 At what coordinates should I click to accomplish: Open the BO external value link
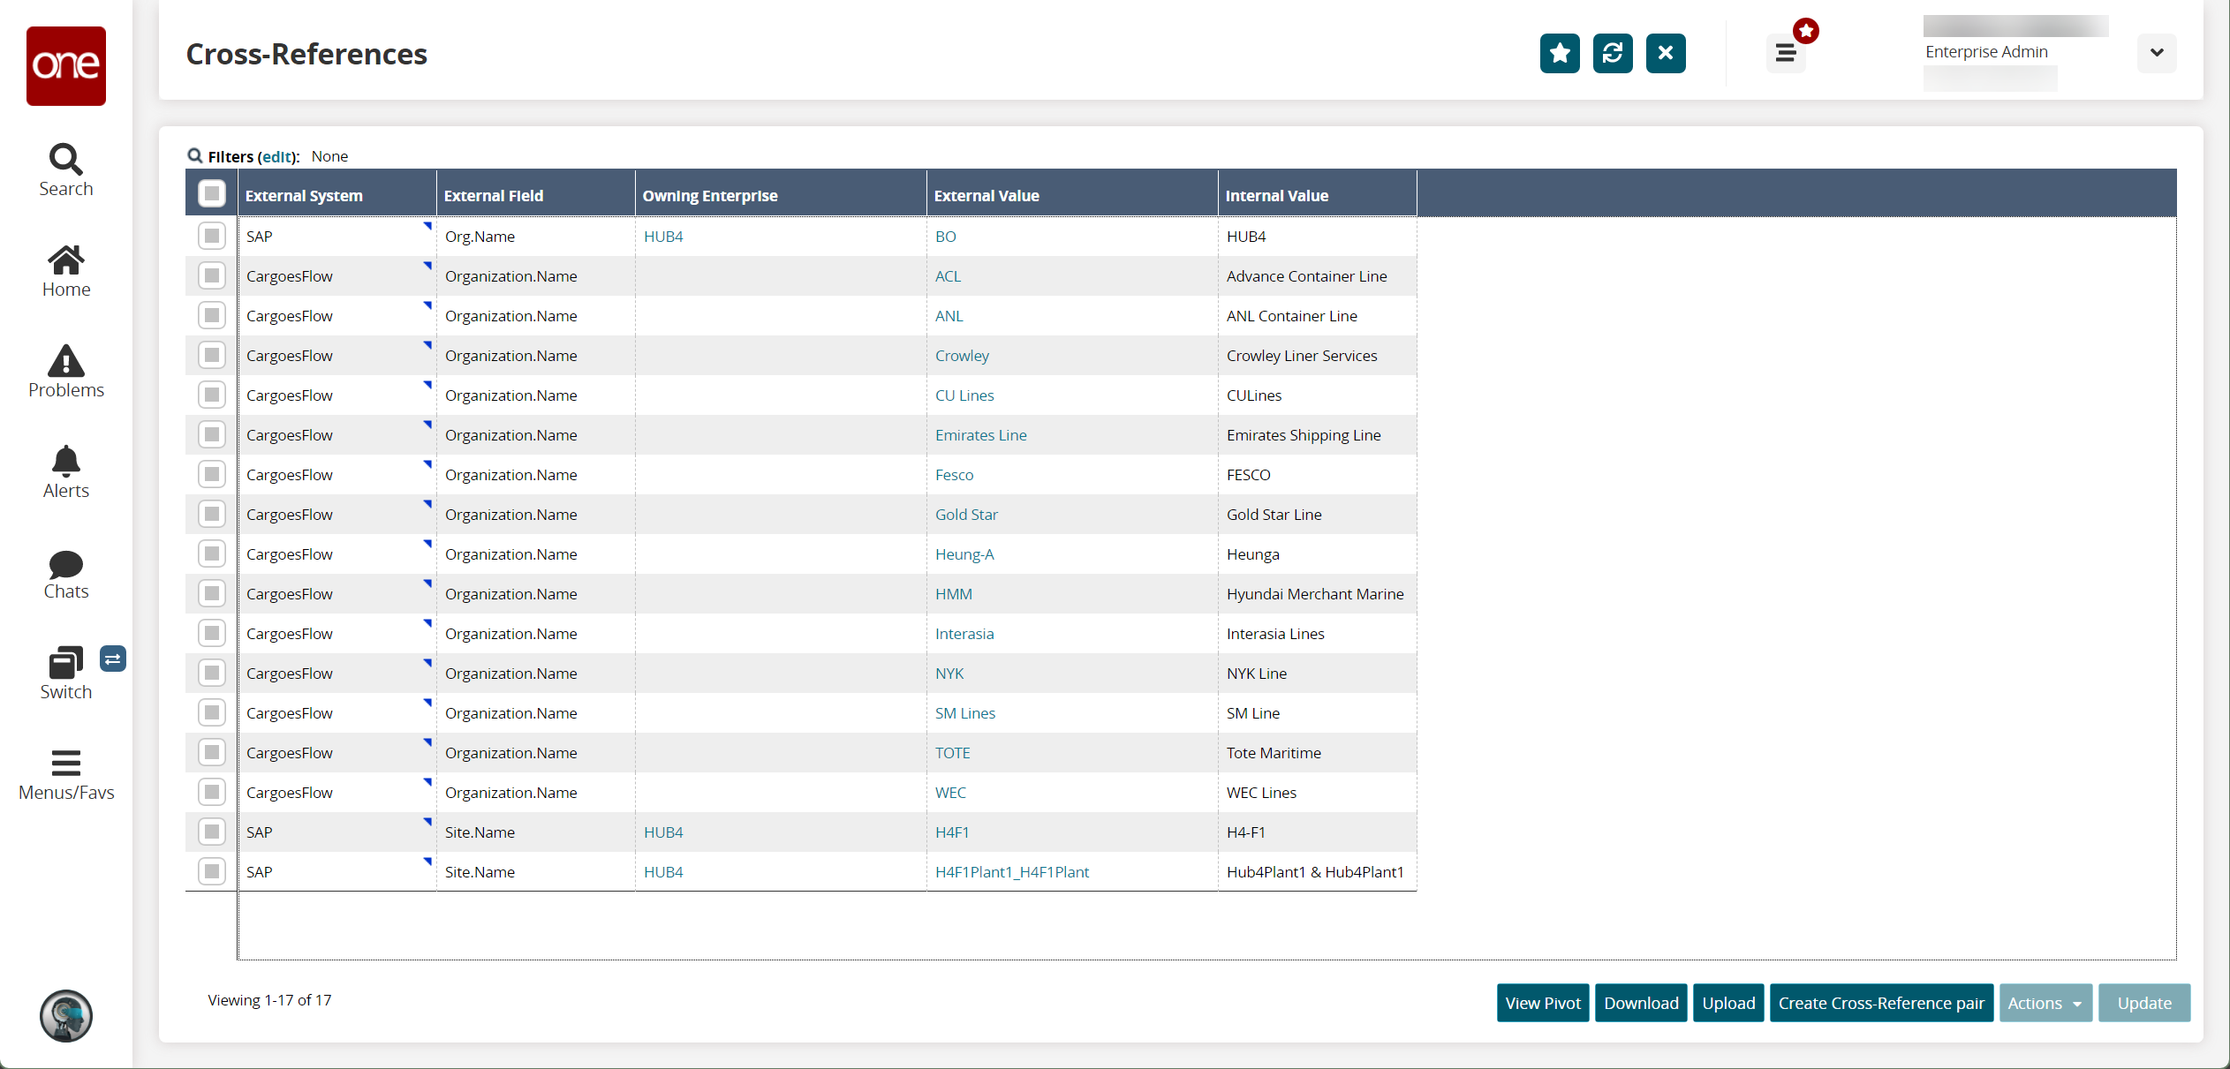pyautogui.click(x=945, y=237)
